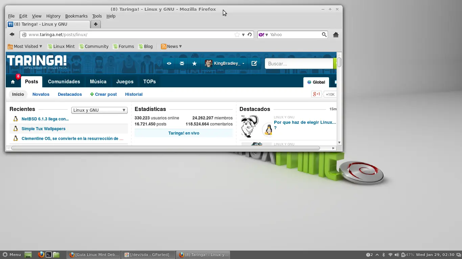Open the Tools menu
This screenshot has height=259, width=462.
[97, 16]
